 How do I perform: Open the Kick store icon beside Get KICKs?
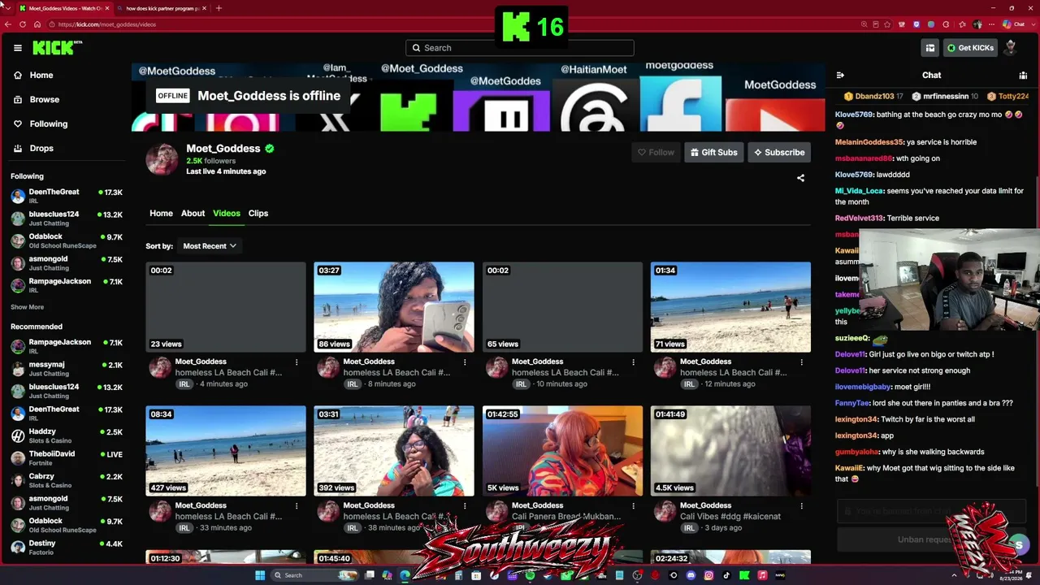tap(930, 48)
